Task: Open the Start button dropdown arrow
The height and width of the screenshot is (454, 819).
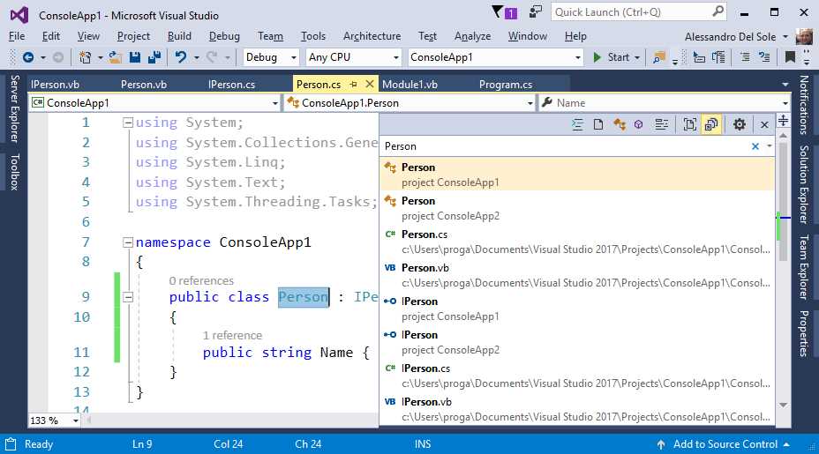Action: [x=637, y=58]
